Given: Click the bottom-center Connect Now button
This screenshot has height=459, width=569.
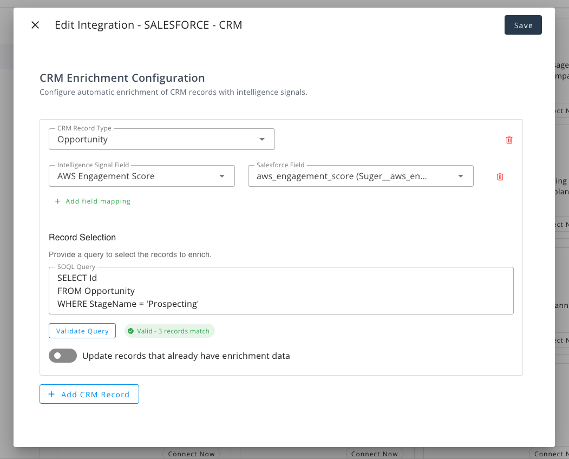Looking at the screenshot, I should pyautogui.click(x=374, y=454).
